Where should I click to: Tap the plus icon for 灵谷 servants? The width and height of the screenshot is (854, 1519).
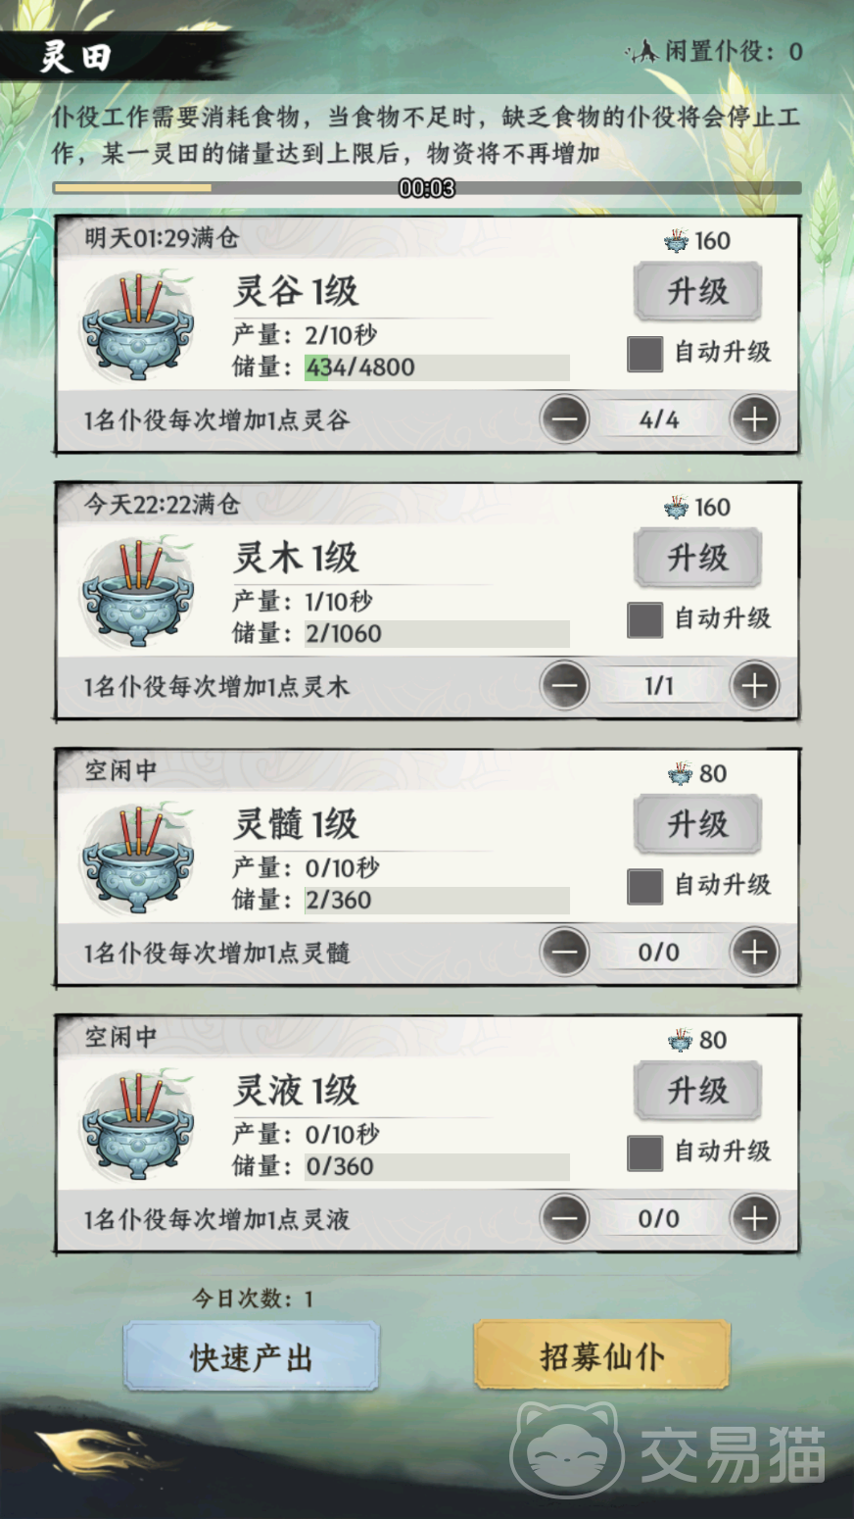click(x=754, y=419)
